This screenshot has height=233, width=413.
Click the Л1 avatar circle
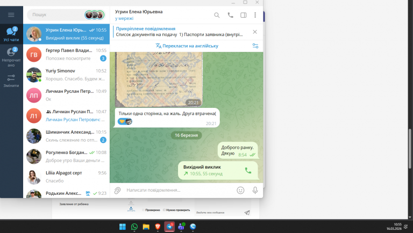point(34,116)
